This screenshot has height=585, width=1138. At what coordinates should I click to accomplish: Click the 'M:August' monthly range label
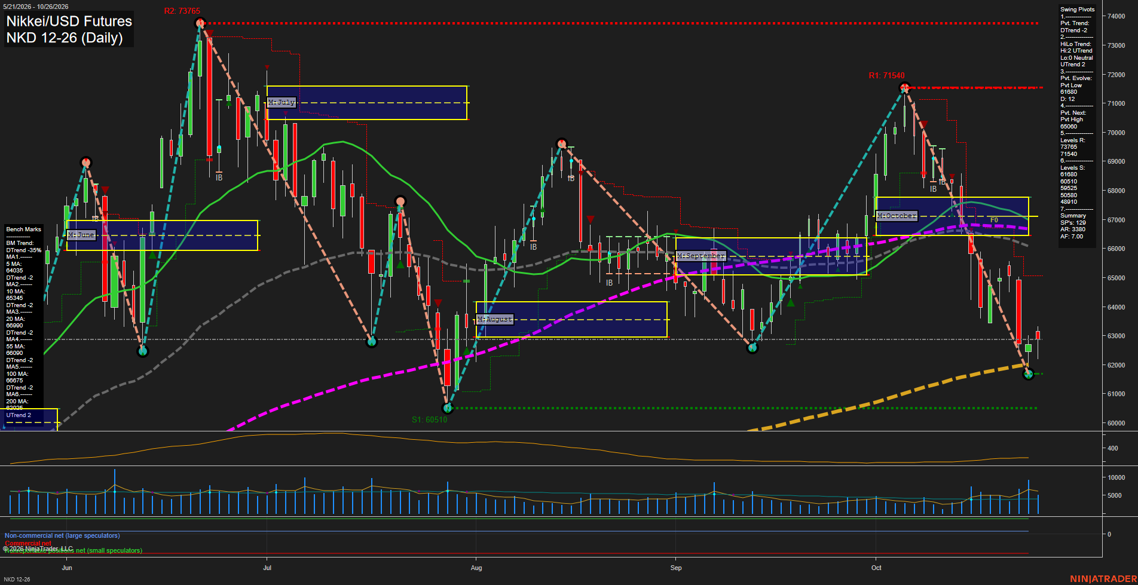[495, 319]
